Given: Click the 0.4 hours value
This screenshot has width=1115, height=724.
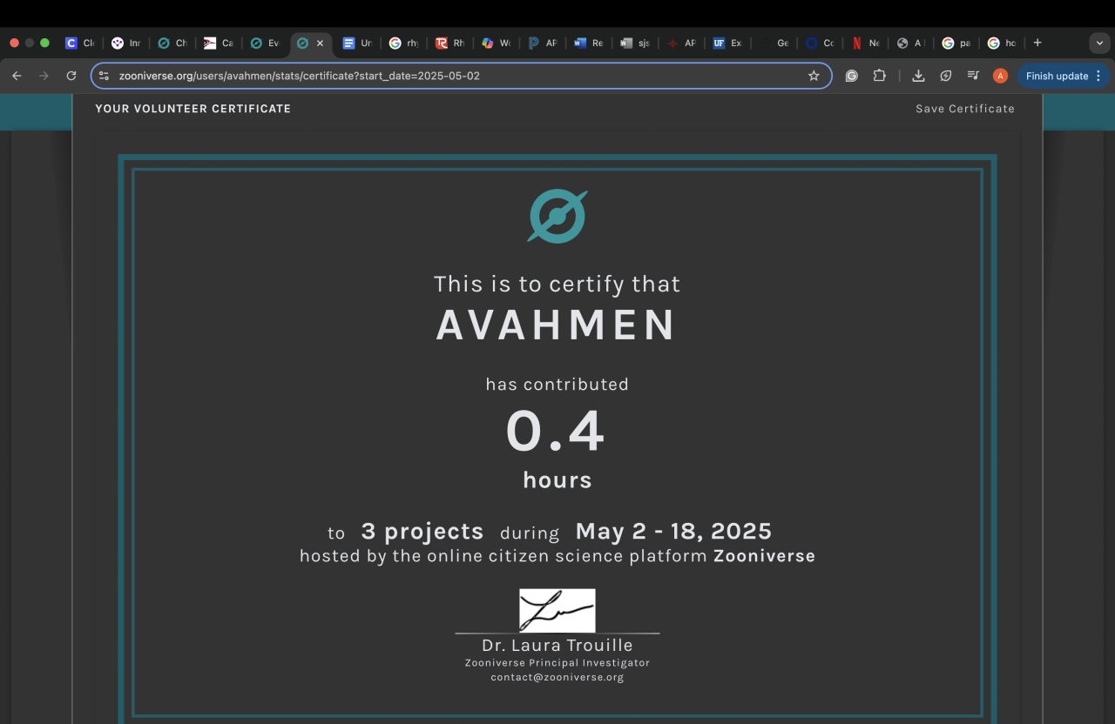Looking at the screenshot, I should [556, 432].
